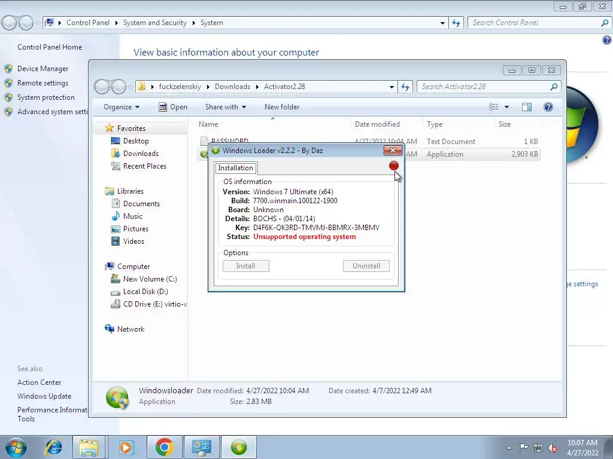The height and width of the screenshot is (459, 613).
Task: Open Windows Media Player from taskbar
Action: click(x=126, y=447)
